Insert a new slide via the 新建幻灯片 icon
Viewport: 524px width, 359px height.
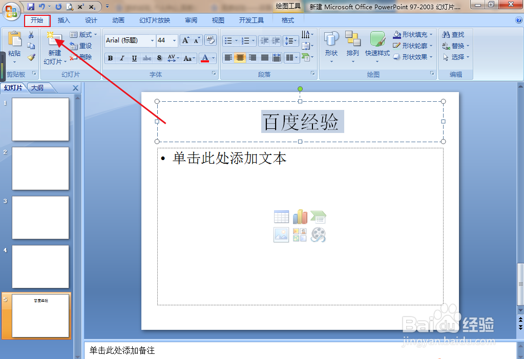coord(55,39)
